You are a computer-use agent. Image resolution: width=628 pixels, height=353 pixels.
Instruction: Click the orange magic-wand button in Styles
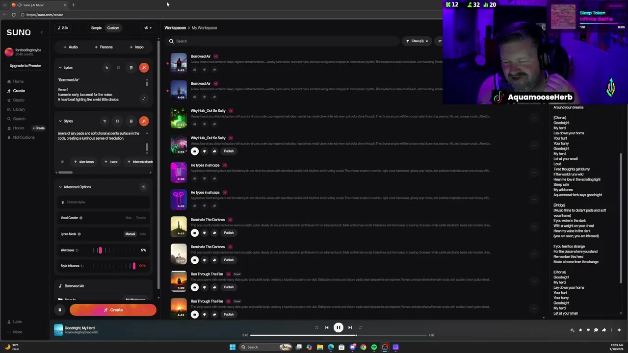(144, 121)
